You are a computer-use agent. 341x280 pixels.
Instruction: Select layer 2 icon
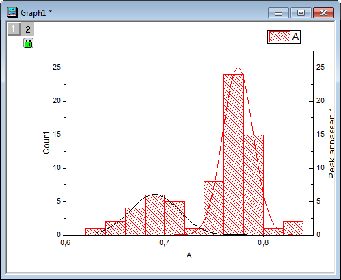pos(27,29)
